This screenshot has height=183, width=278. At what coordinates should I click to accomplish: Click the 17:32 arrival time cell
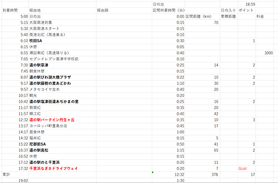coord(15,168)
